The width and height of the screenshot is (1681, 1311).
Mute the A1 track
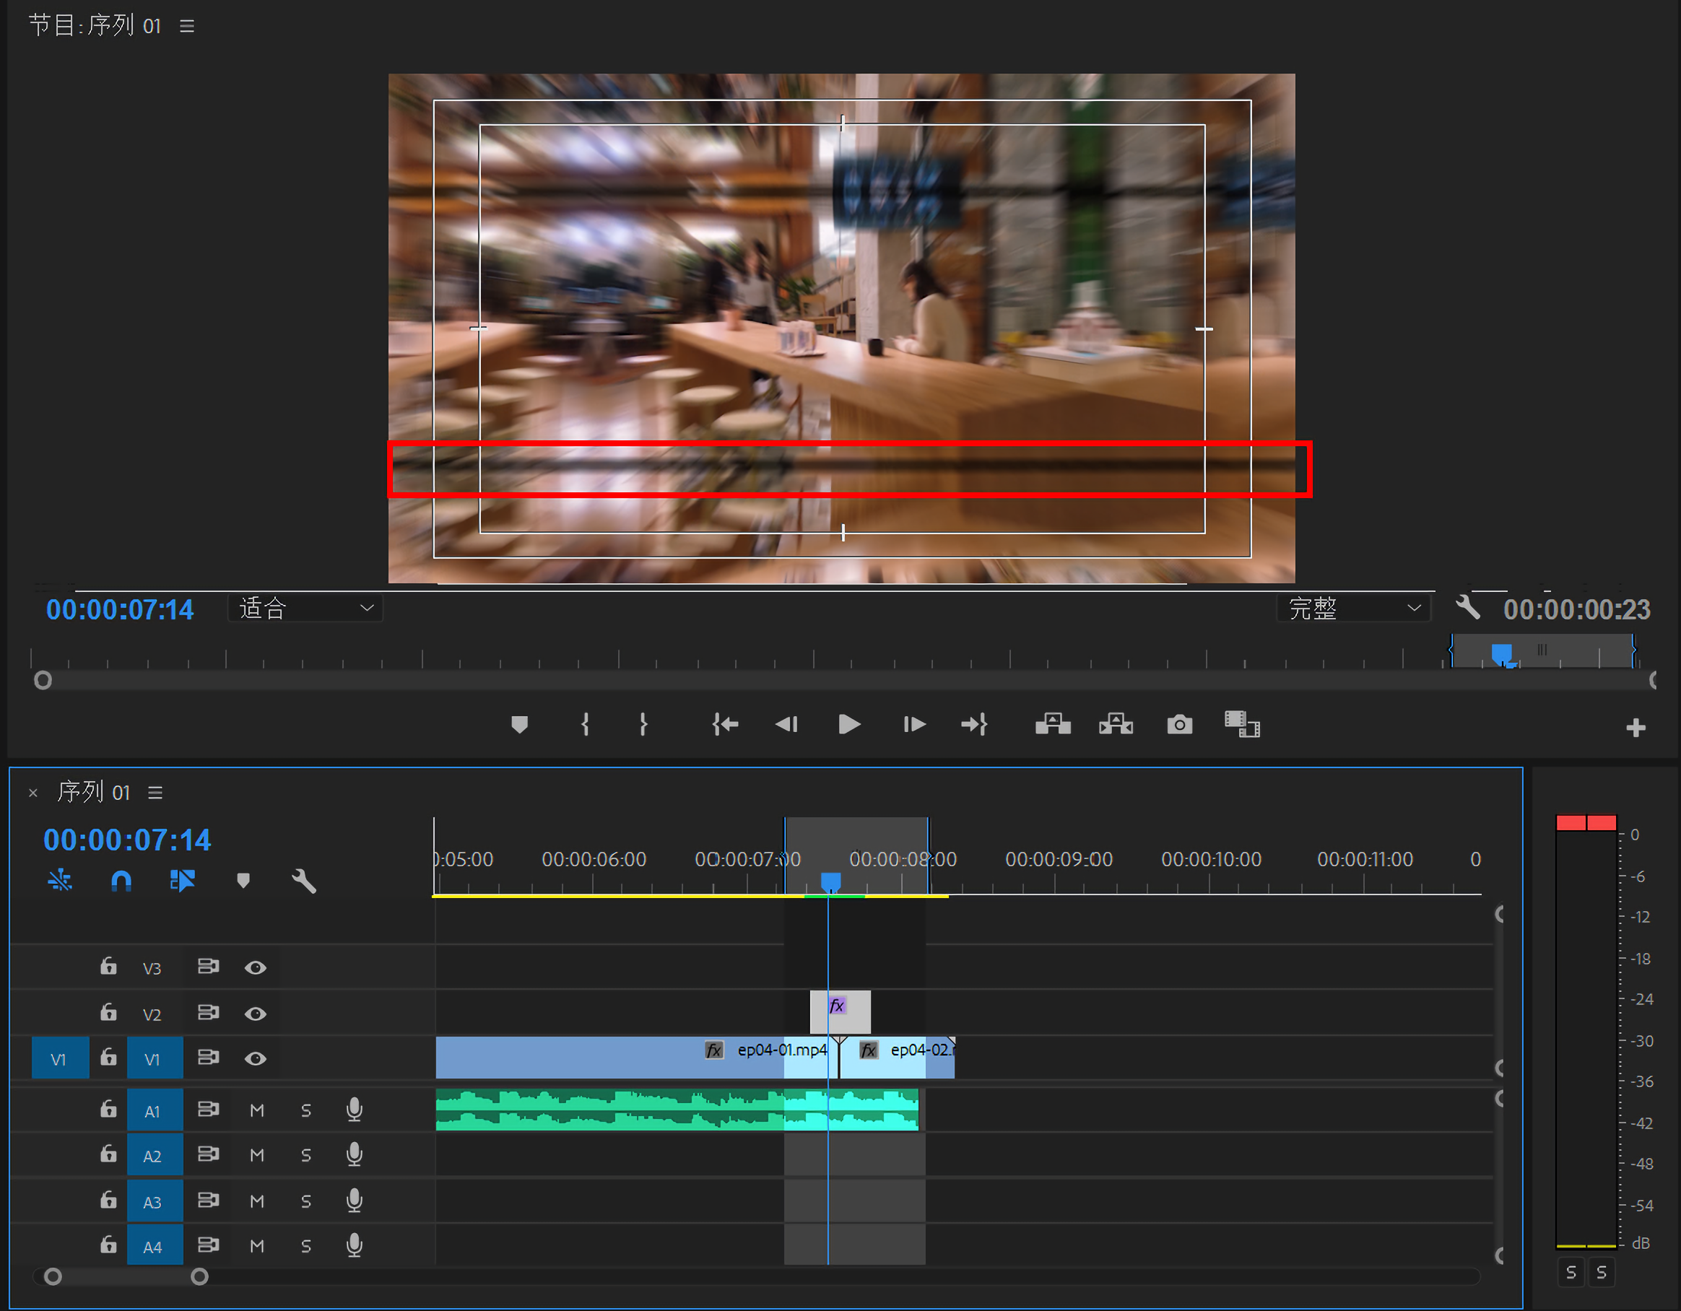pos(257,1110)
